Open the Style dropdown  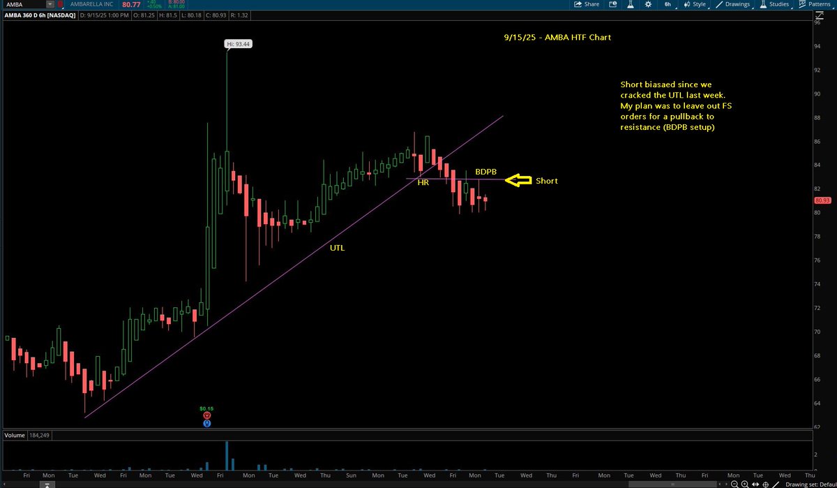click(695, 4)
